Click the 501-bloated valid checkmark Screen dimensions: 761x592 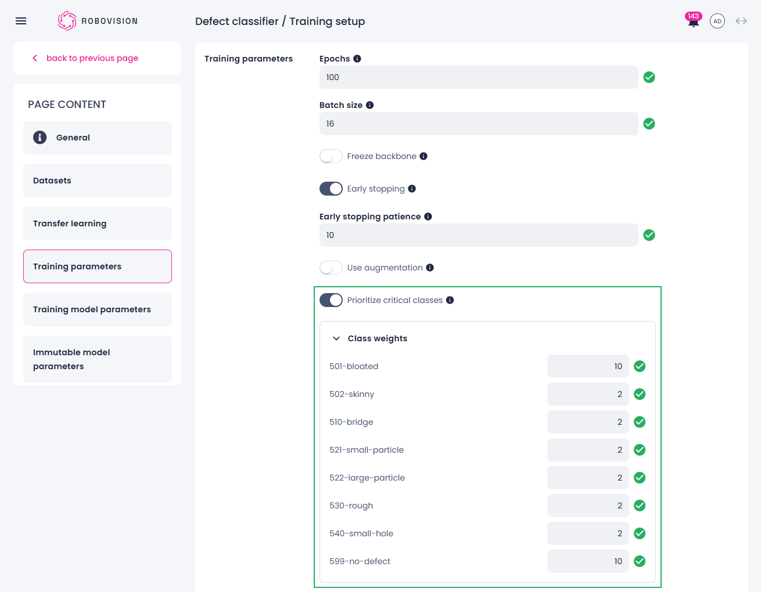pyautogui.click(x=640, y=366)
